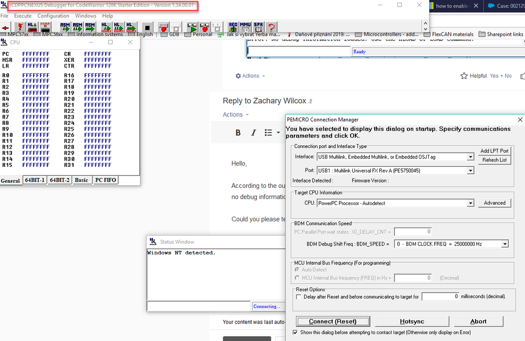Toggle Delay after Reset checkbox
The image size is (525, 341).
298,296
